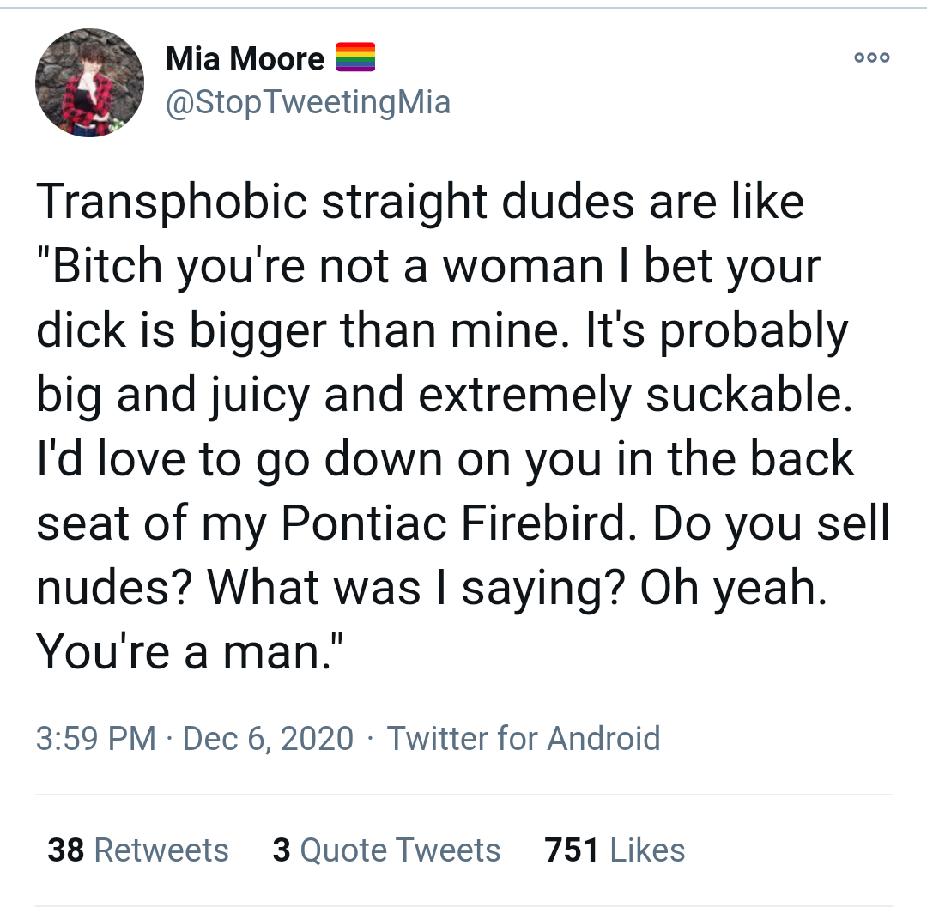Click the word "Transphobic" starting the tweet
Screen dimensions: 927x907
[172, 202]
